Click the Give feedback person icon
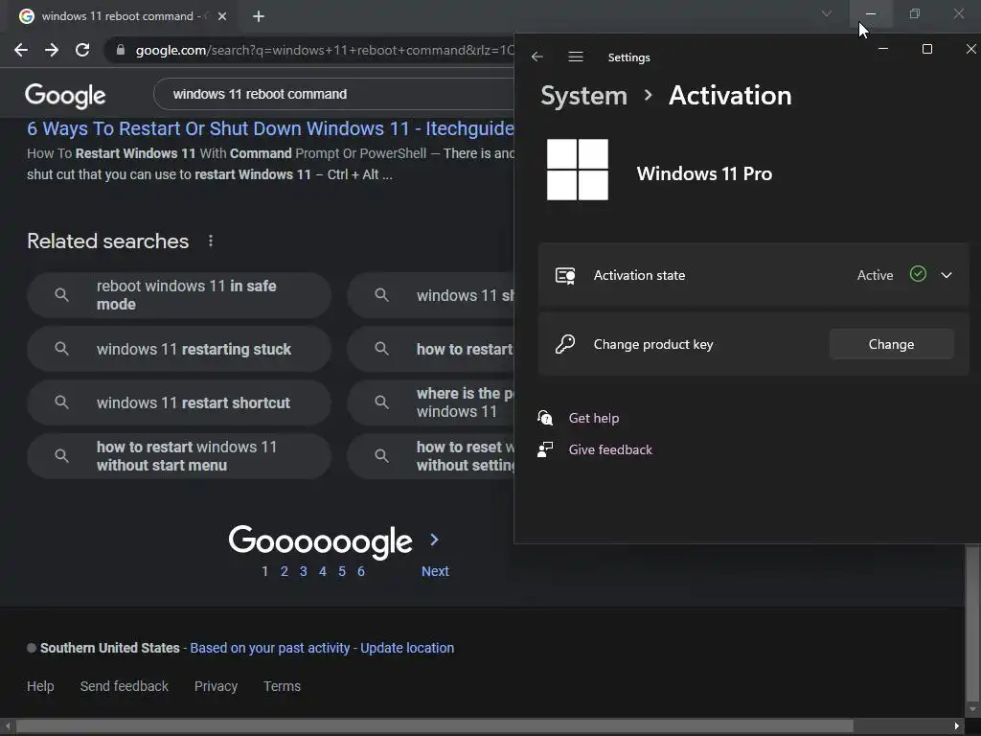The width and height of the screenshot is (981, 736). [545, 449]
